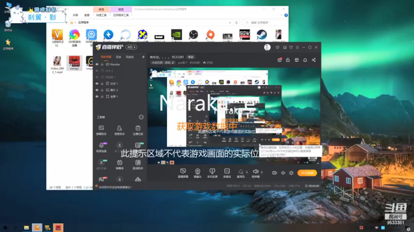Click the unlock padlock icon near the top right
The width and height of the screenshot is (414, 232).
[x=288, y=60]
